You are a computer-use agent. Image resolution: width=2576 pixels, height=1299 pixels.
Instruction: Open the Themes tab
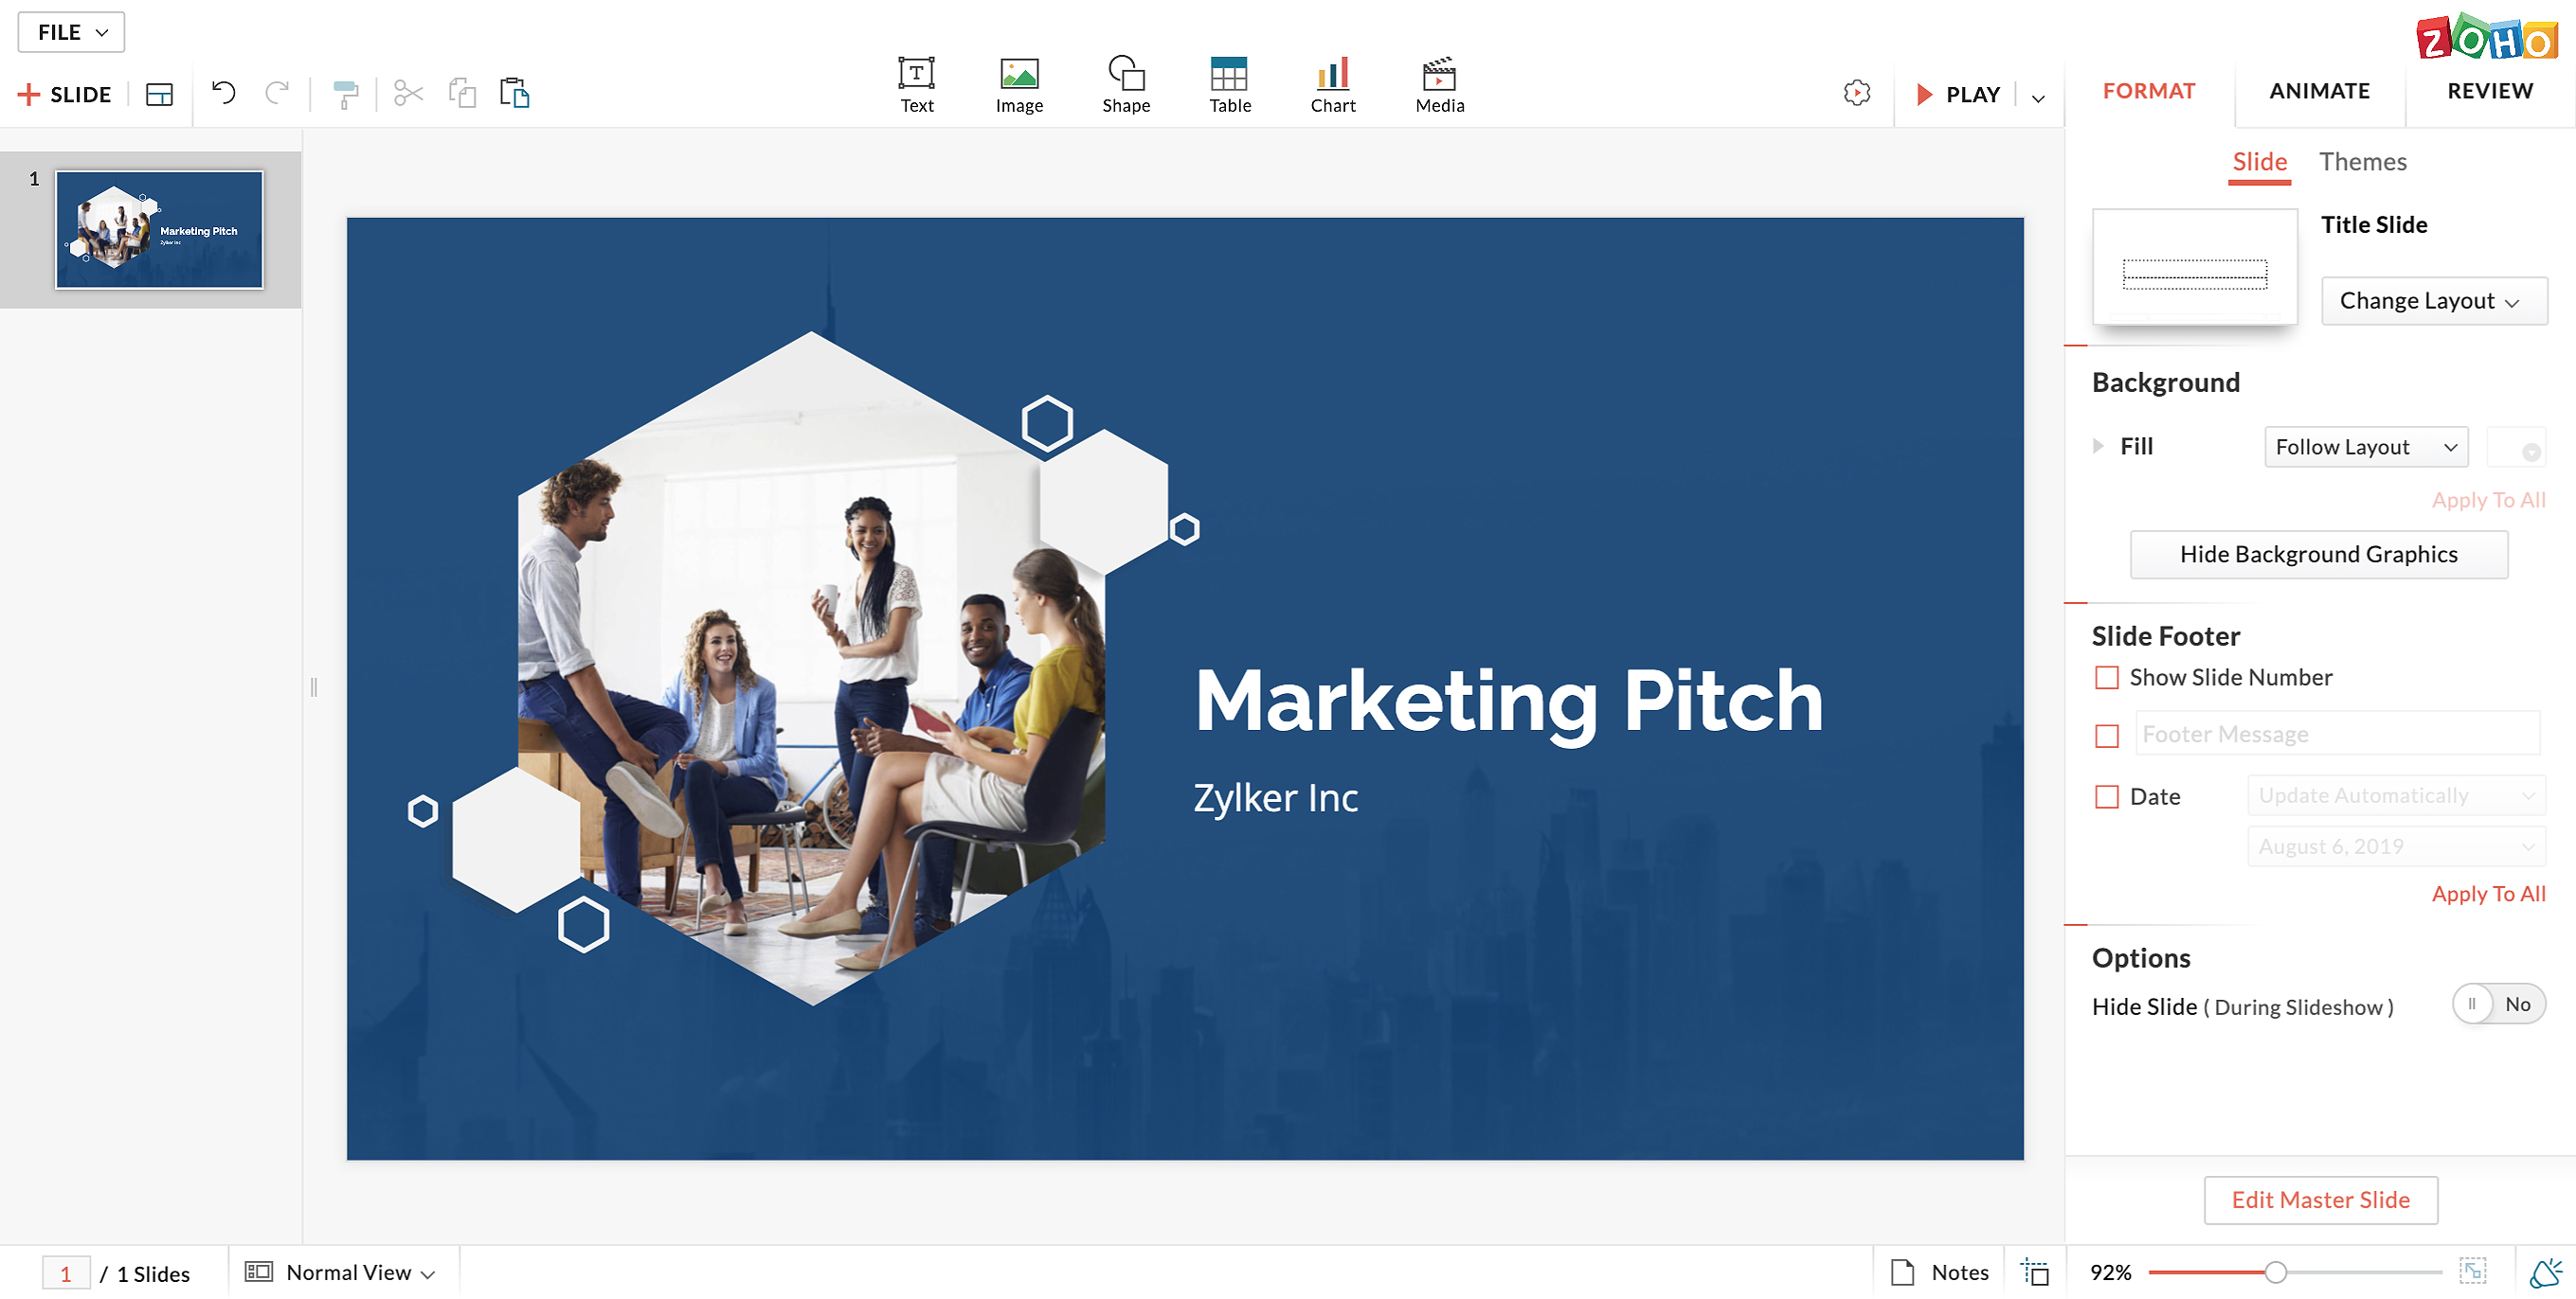(2362, 162)
